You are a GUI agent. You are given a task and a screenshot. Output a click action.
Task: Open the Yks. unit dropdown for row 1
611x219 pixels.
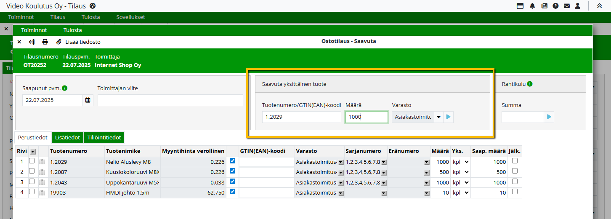click(466, 162)
